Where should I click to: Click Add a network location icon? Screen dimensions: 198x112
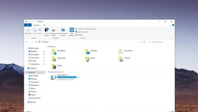coord(63,30)
